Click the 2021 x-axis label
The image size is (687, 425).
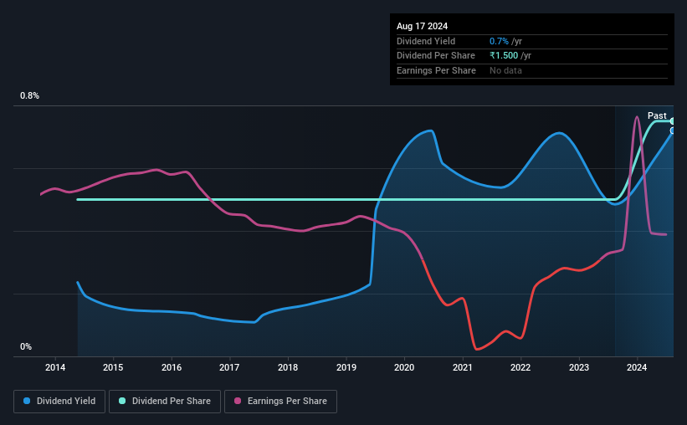pos(462,367)
